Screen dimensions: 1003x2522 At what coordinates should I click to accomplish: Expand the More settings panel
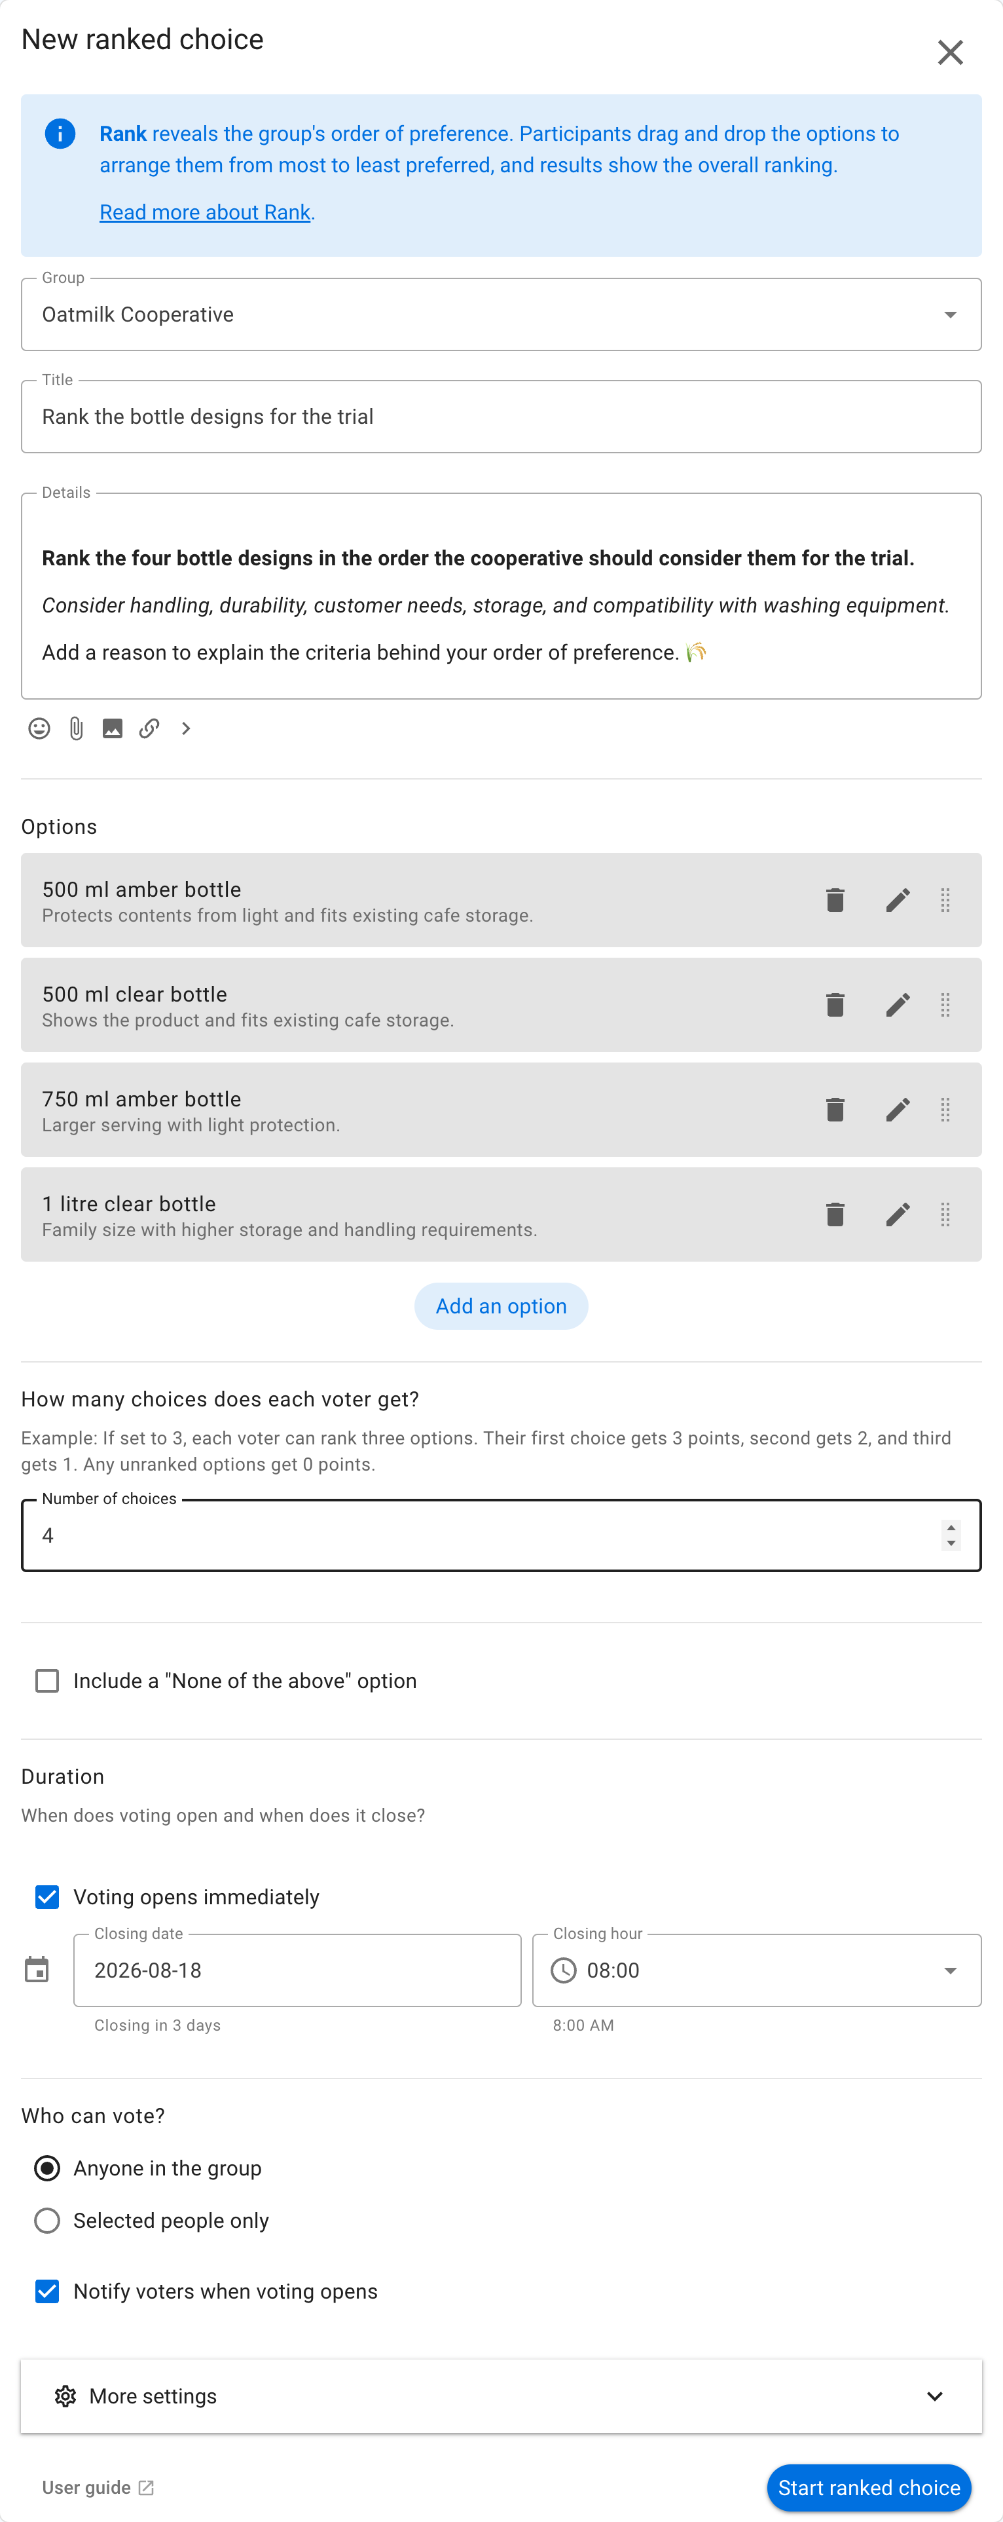(x=501, y=2396)
